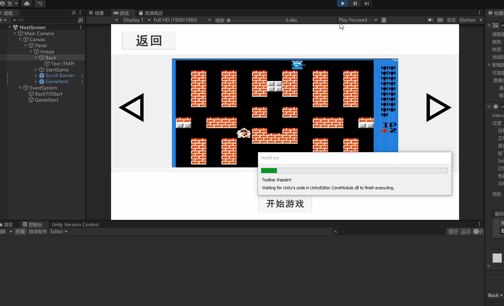Open the Back dropdown in inspector preview
Image resolution: width=504 pixels, height=306 pixels.
point(495,295)
